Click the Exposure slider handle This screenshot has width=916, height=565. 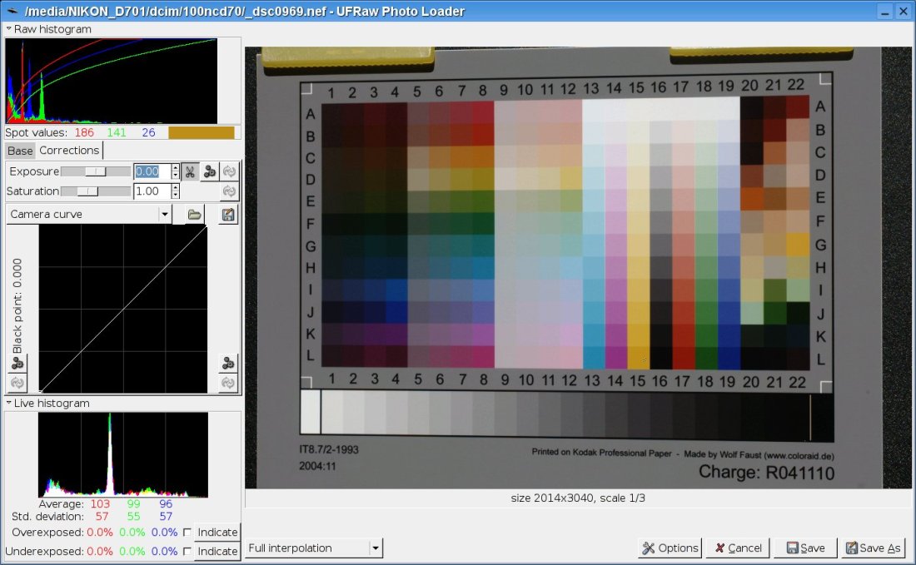click(96, 171)
